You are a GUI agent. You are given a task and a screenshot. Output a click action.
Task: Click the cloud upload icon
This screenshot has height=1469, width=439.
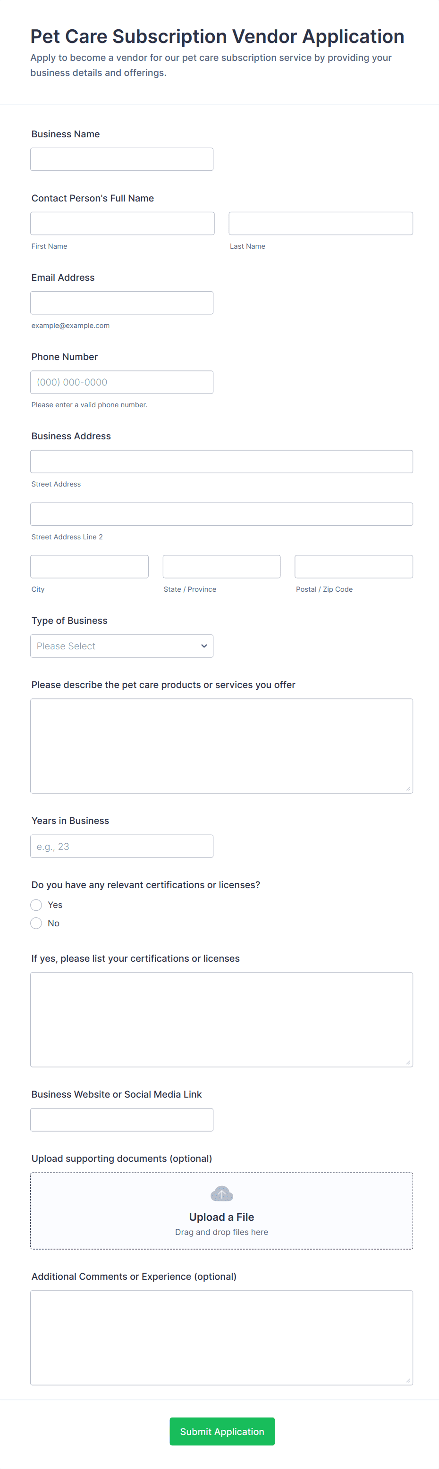click(x=221, y=1193)
